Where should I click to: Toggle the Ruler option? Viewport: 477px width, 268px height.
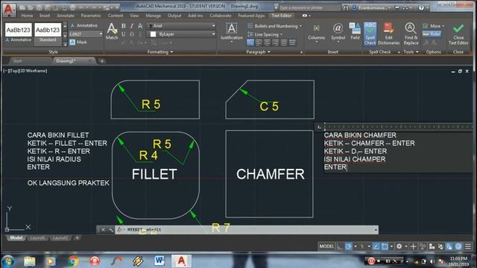432,34
